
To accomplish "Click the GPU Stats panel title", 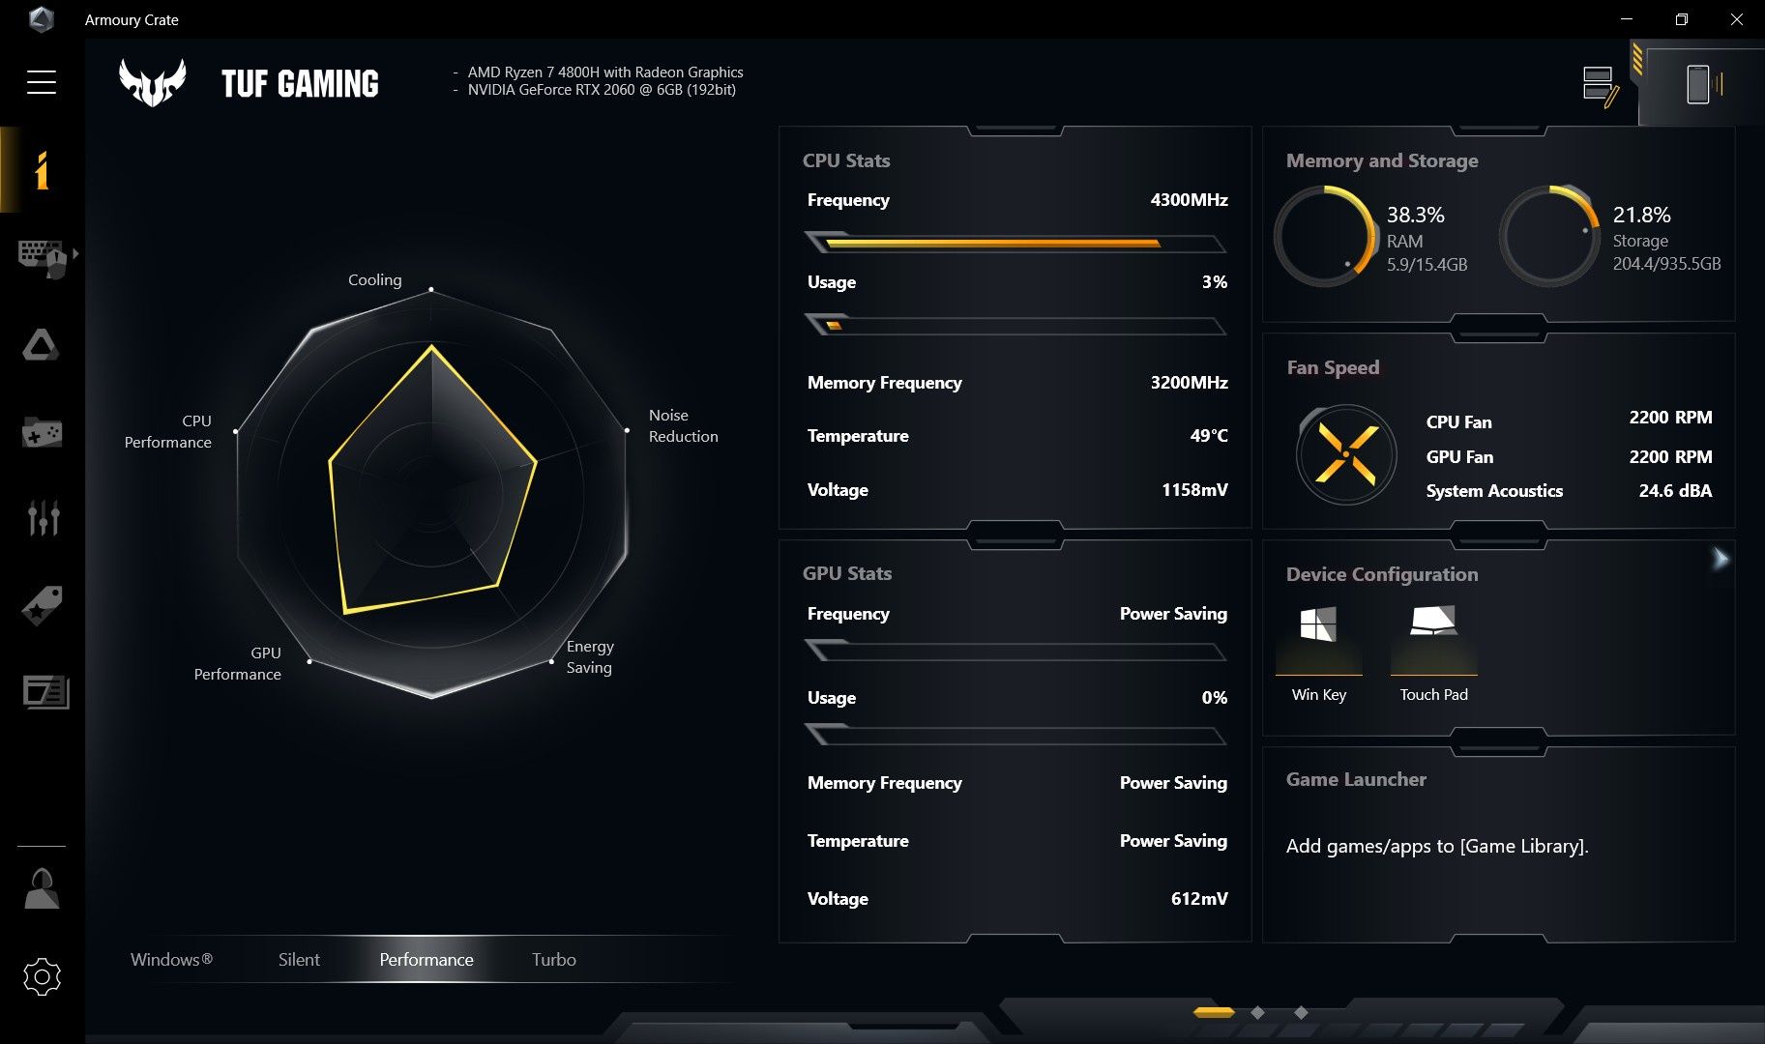I will (x=847, y=573).
